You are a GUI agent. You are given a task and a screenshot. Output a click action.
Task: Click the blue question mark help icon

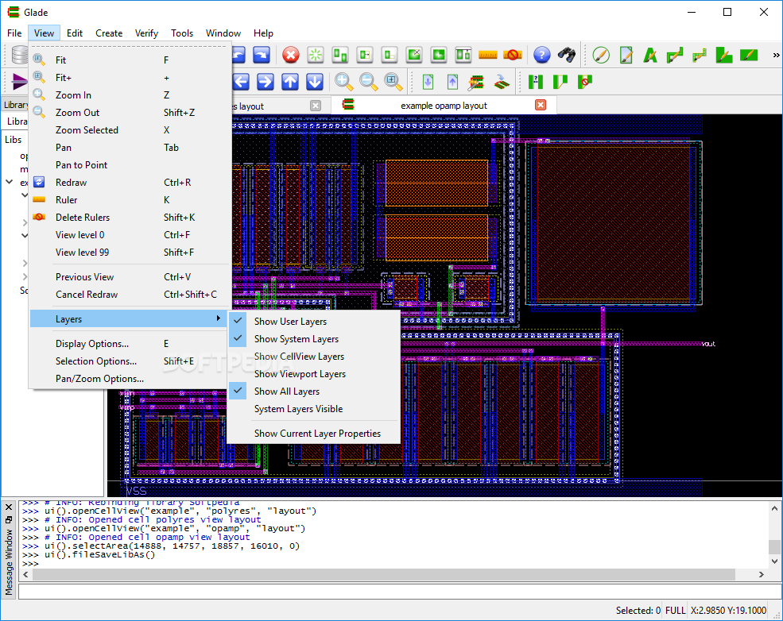click(542, 55)
